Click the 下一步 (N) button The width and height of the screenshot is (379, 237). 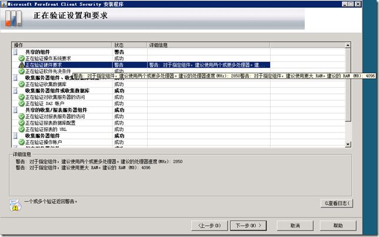coord(248,226)
